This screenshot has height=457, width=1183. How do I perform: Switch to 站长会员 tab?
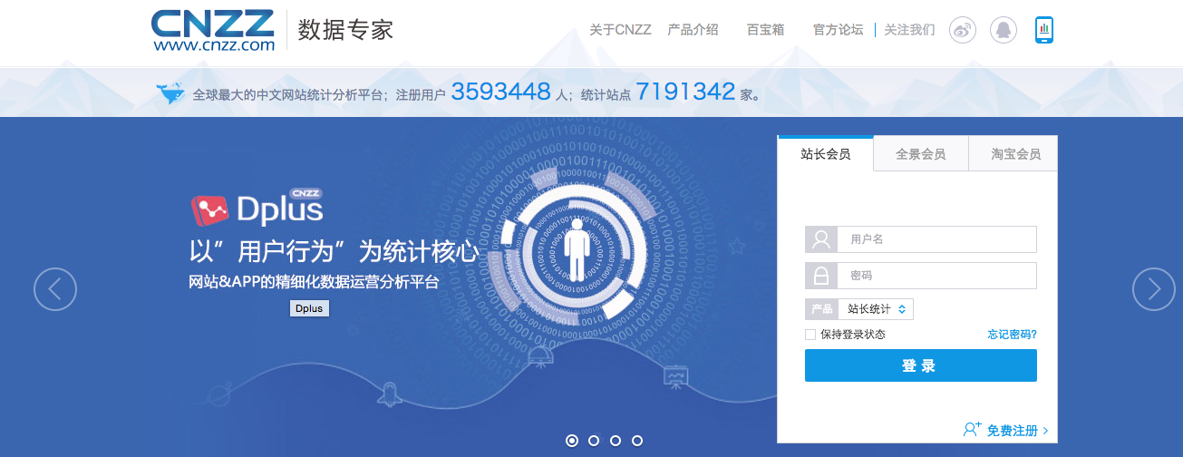pyautogui.click(x=826, y=154)
